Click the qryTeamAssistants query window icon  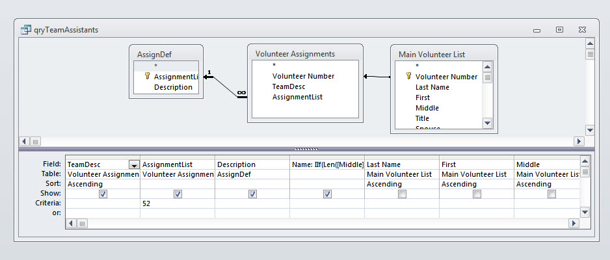click(26, 29)
